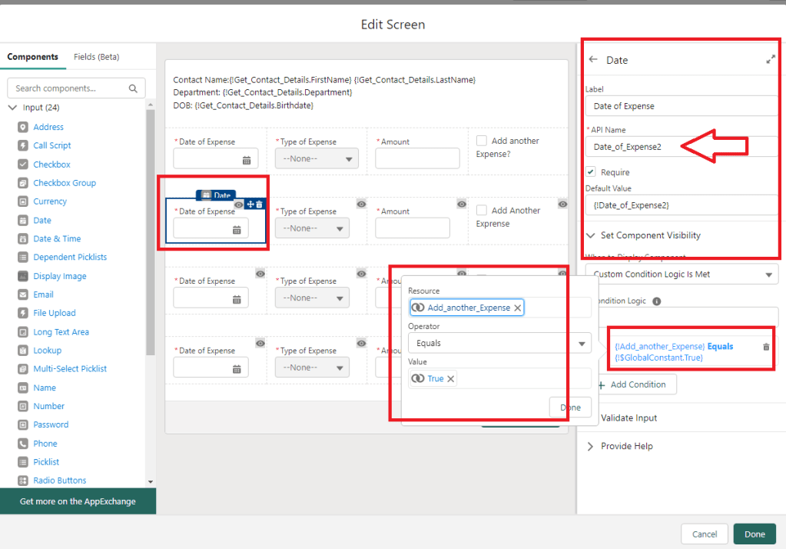Select the Currency component icon
Image resolution: width=786 pixels, height=549 pixels.
pyautogui.click(x=22, y=201)
